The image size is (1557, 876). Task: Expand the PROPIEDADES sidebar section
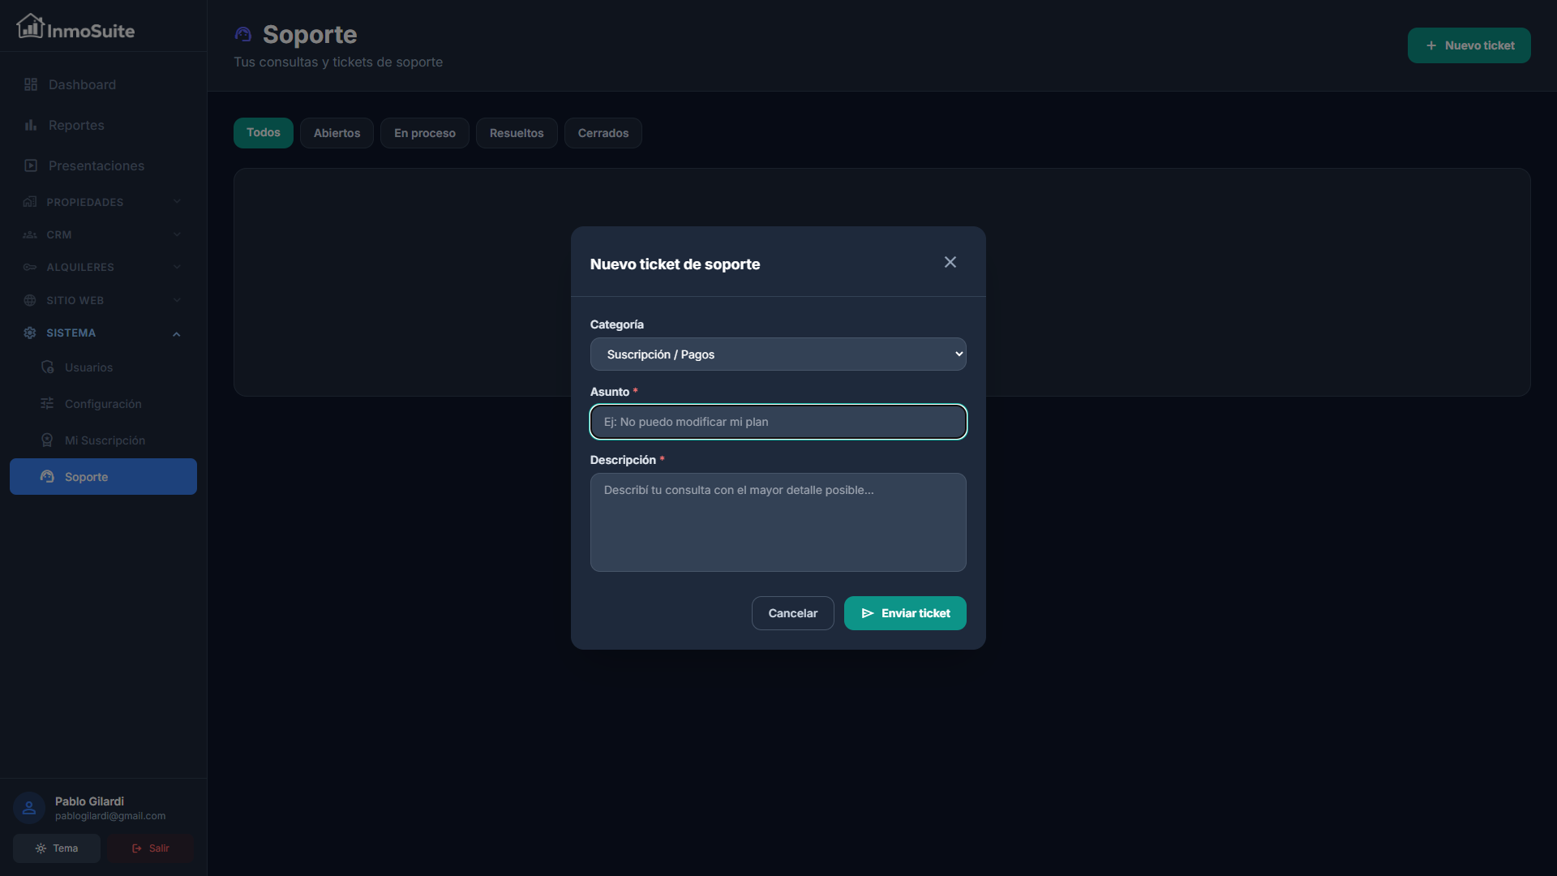(x=103, y=202)
